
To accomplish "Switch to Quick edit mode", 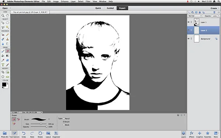I will pyautogui.click(x=98, y=8).
